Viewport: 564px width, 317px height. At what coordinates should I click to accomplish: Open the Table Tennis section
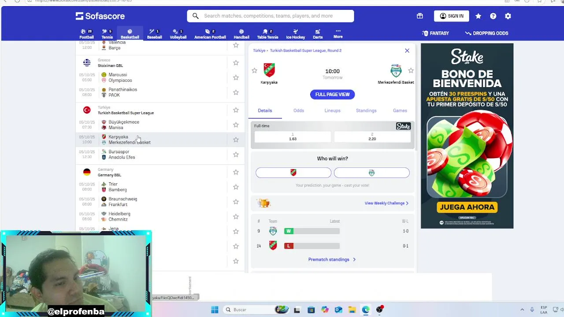(x=267, y=34)
